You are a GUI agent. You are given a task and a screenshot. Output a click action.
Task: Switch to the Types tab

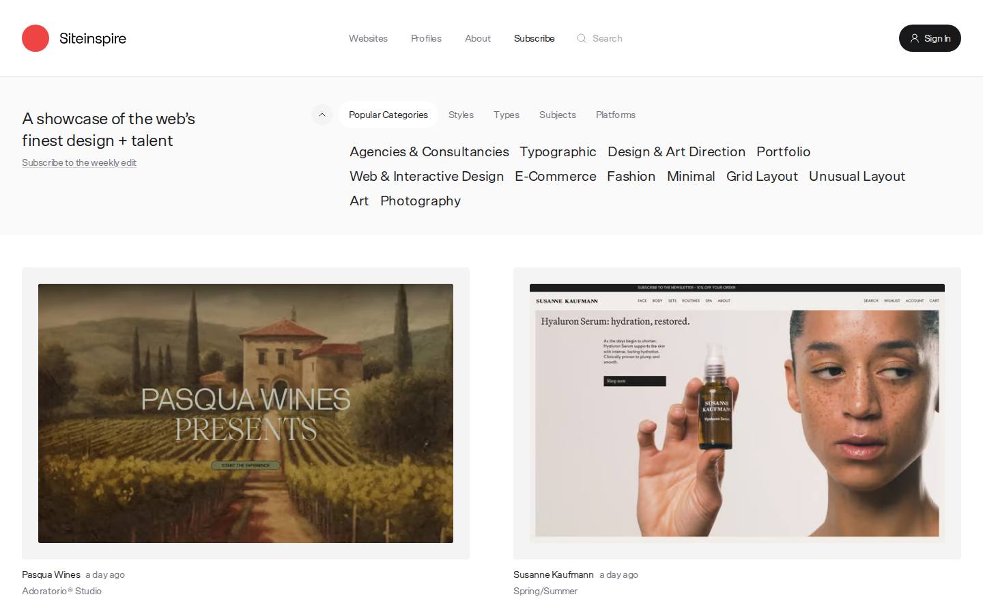pos(507,115)
